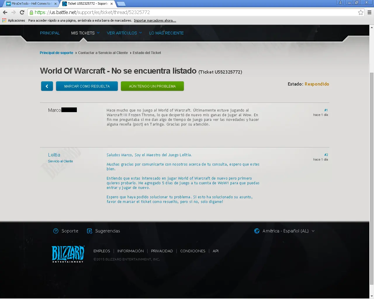Click the Contactar a Servicio al Cliente breadcrumb

(x=103, y=53)
